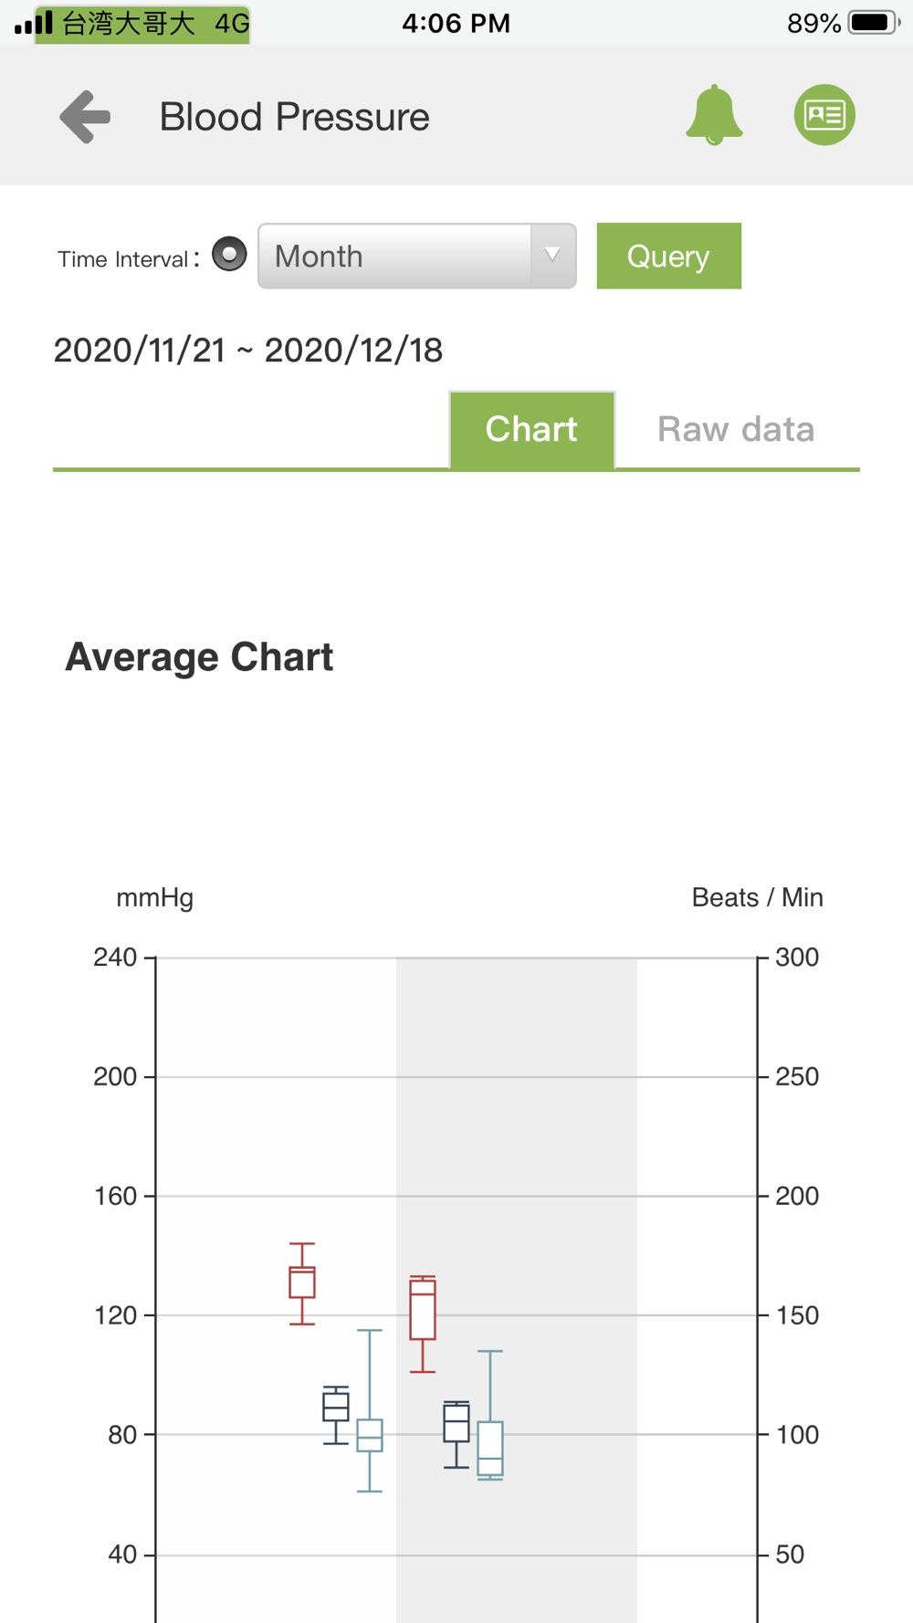Select the second dark diastolic box plot

point(456,1434)
